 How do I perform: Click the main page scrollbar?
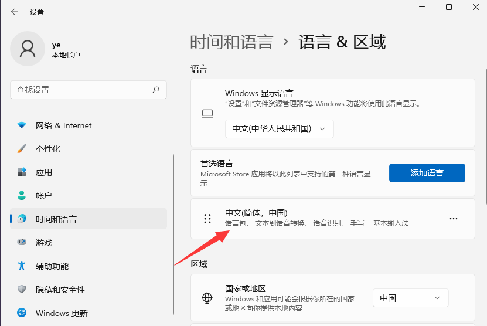(485, 137)
